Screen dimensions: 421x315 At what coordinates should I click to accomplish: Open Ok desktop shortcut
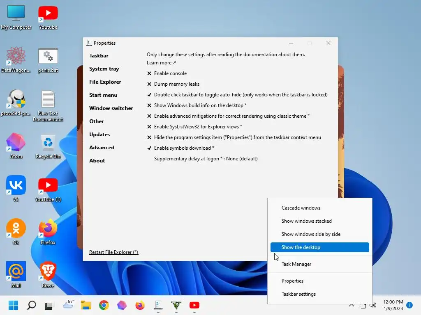coord(16,231)
